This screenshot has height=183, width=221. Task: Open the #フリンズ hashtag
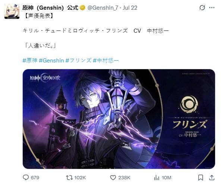point(79,61)
